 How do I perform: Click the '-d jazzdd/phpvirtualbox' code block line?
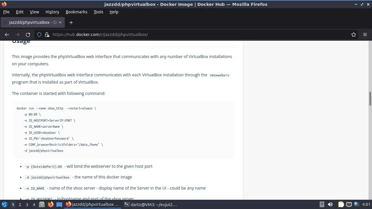tap(43, 151)
